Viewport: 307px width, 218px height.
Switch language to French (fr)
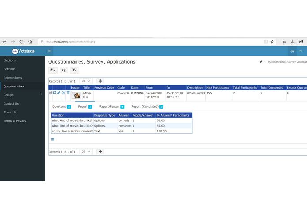[301, 51]
